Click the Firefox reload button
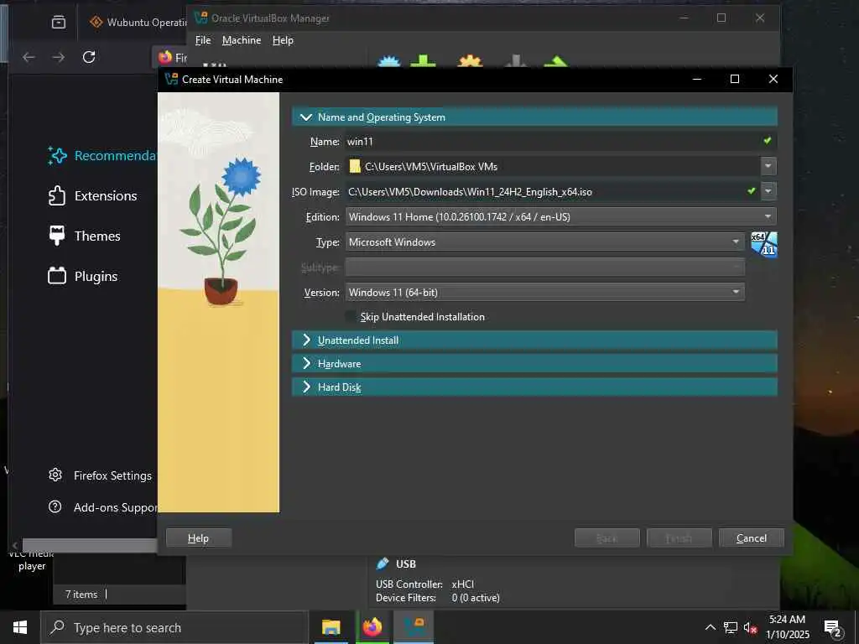The width and height of the screenshot is (859, 644). (x=89, y=57)
